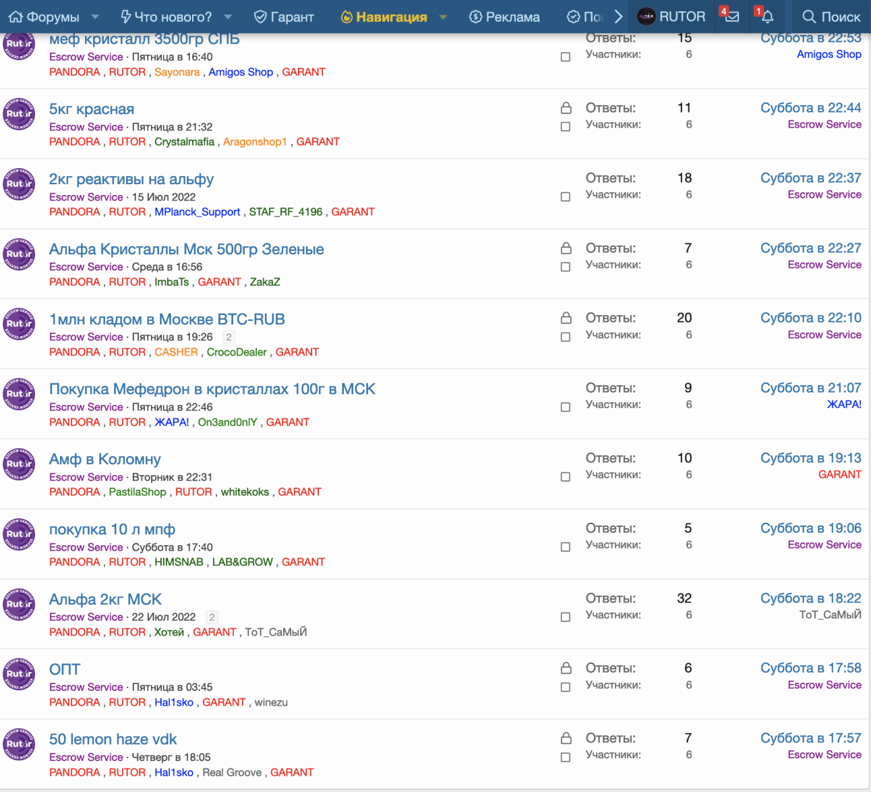Expand the Навигация dropdown arrow
This screenshot has width=871, height=792.
(443, 17)
